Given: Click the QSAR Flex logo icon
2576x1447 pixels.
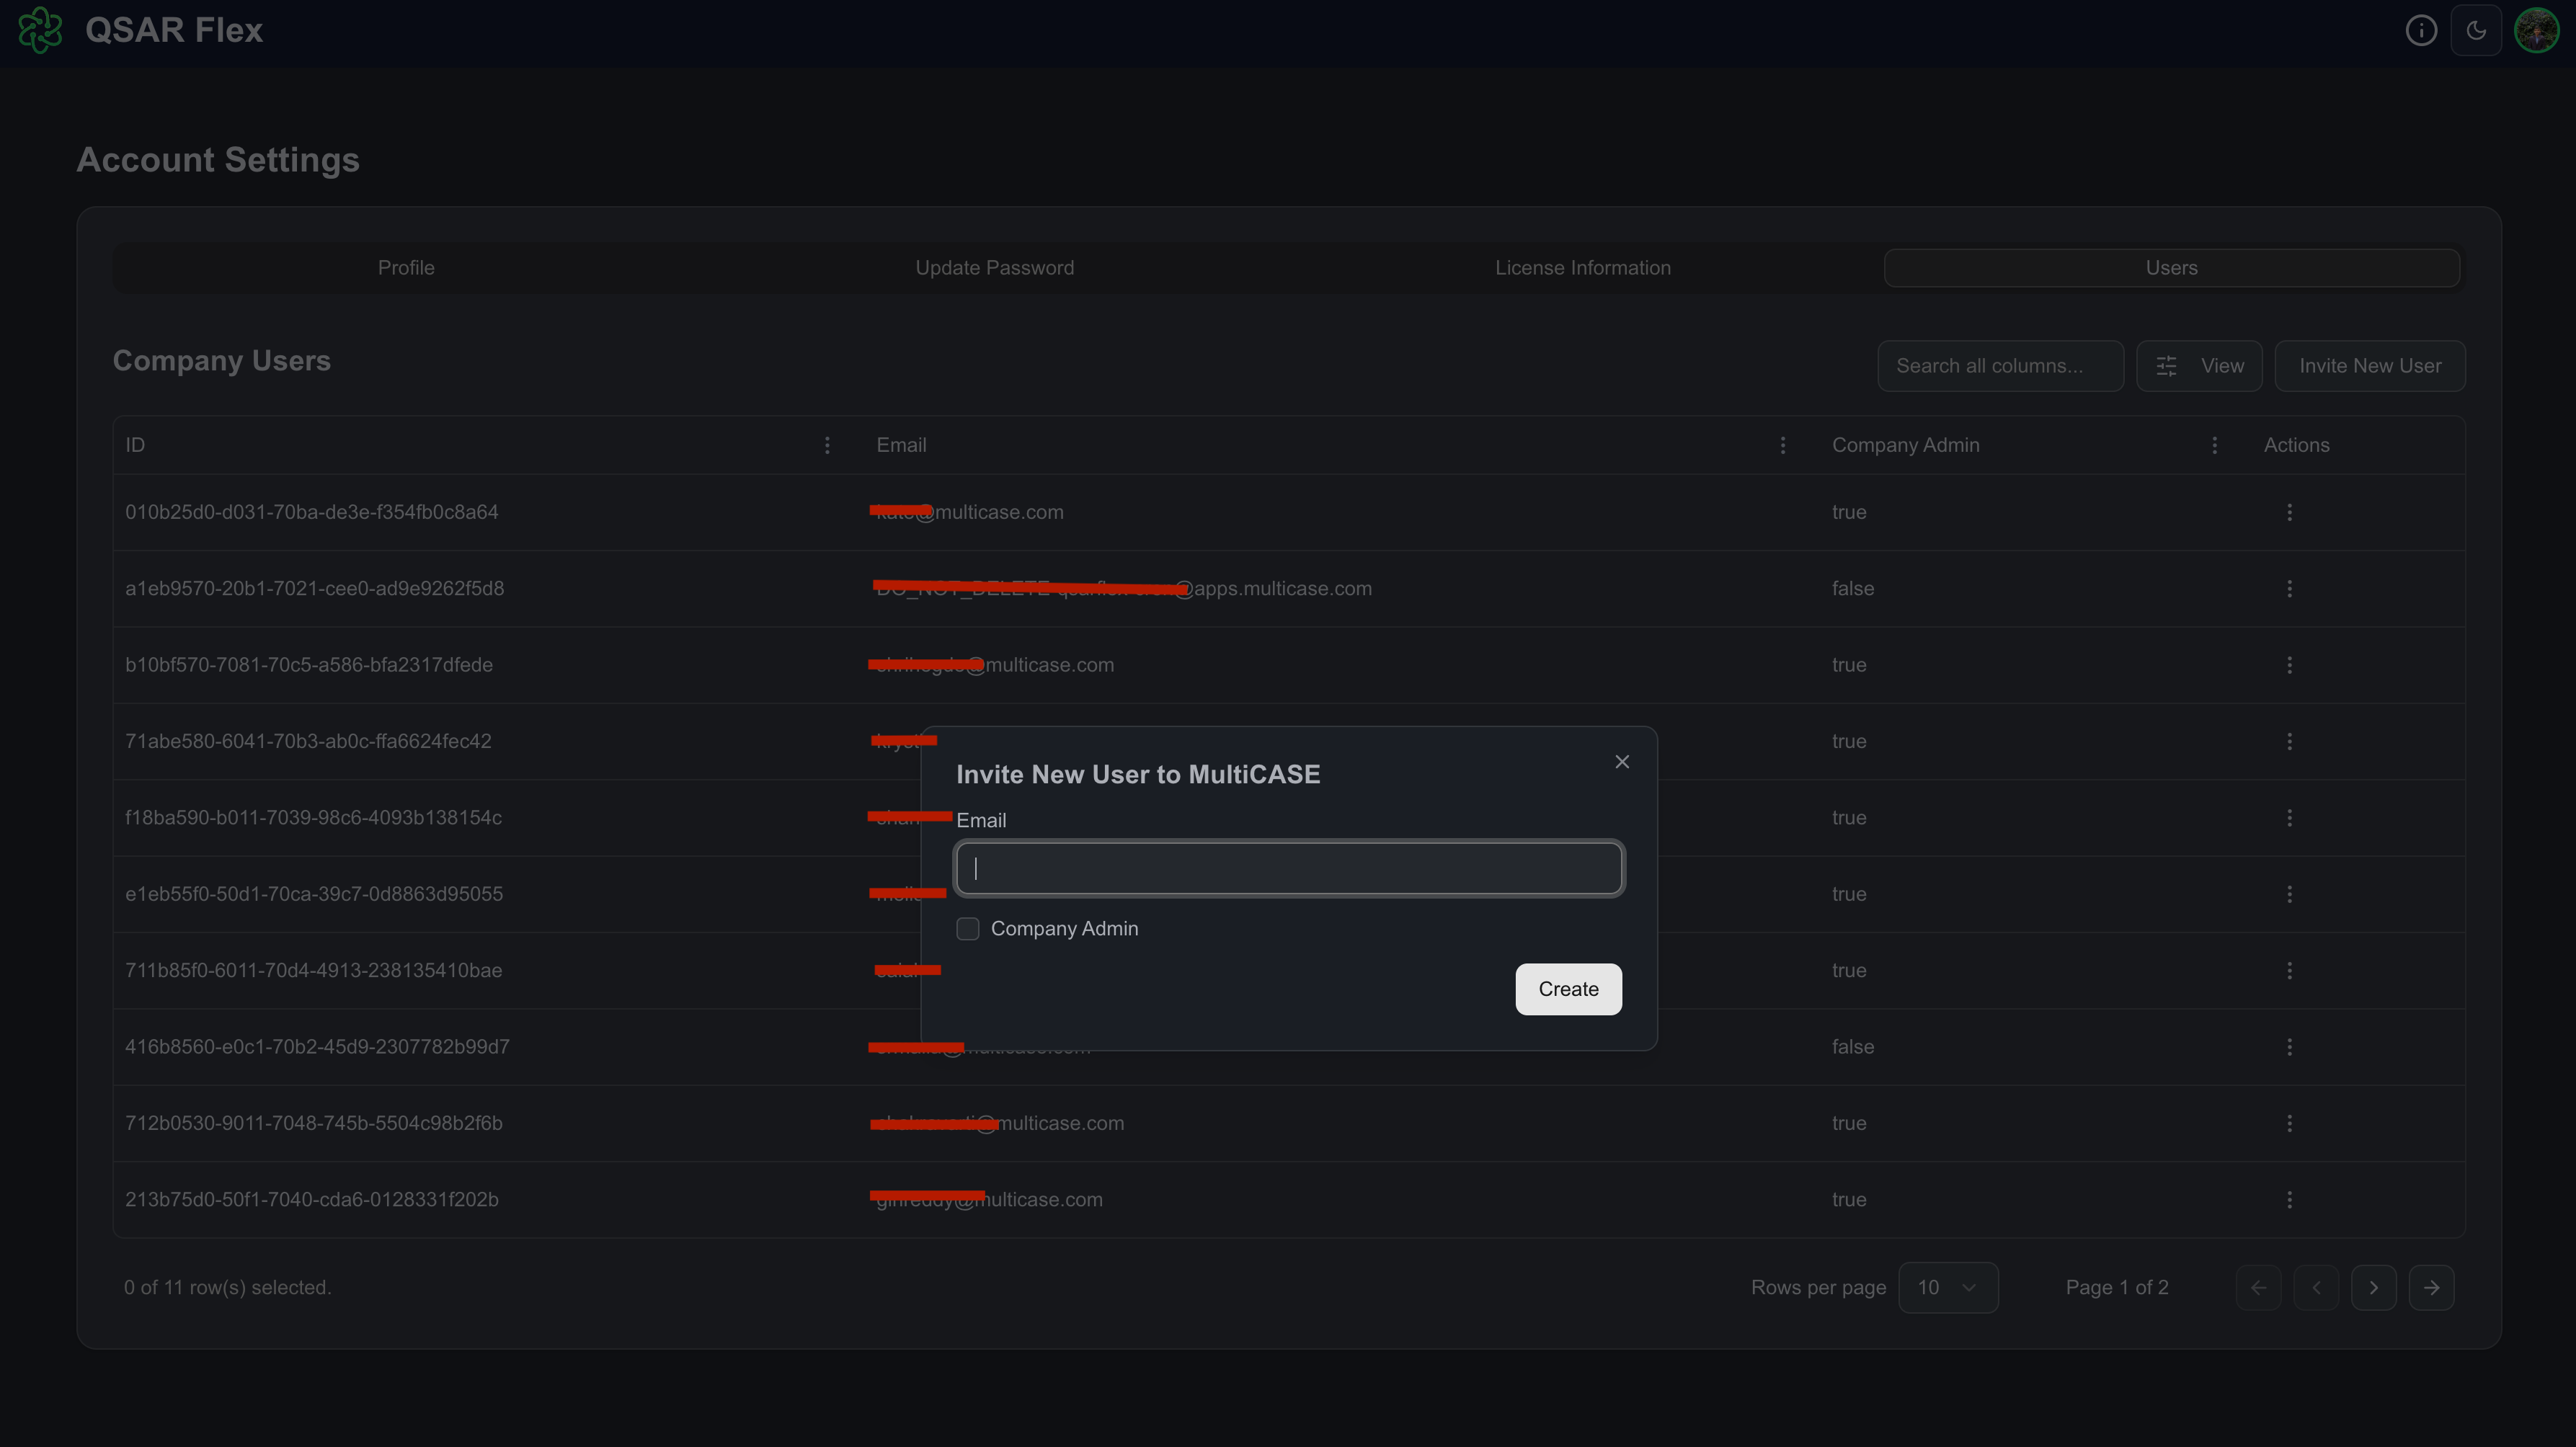Looking at the screenshot, I should coord(40,30).
